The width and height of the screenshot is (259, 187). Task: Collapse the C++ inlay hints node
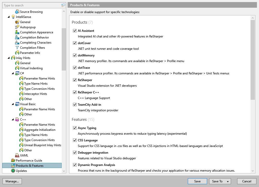(x=13, y=119)
